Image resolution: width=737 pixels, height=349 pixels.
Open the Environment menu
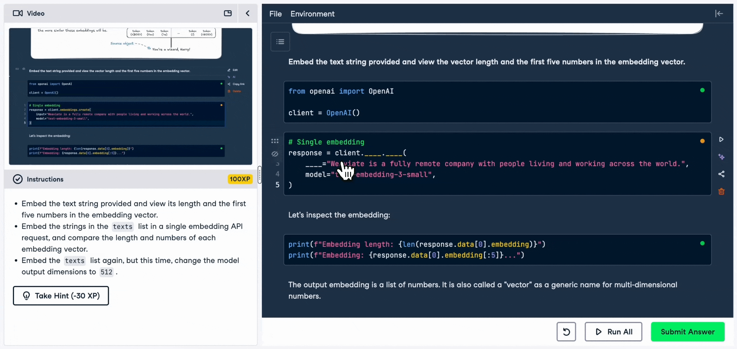312,14
